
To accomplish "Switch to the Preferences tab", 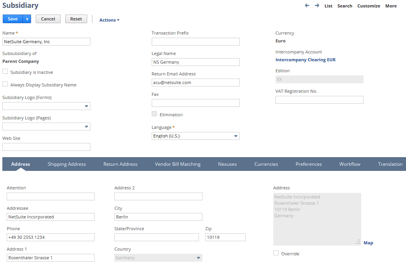I will tap(309, 164).
